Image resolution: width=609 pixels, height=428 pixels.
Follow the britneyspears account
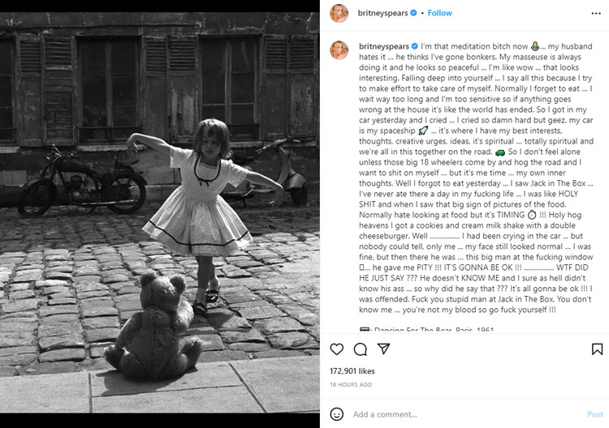440,13
